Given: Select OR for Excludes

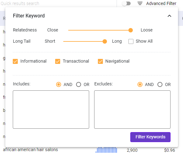Looking at the screenshot, I should coord(160,84).
